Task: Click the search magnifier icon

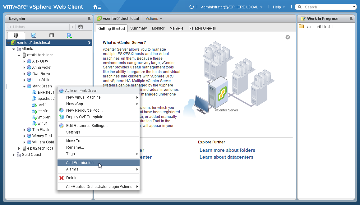Action: pos(300,7)
